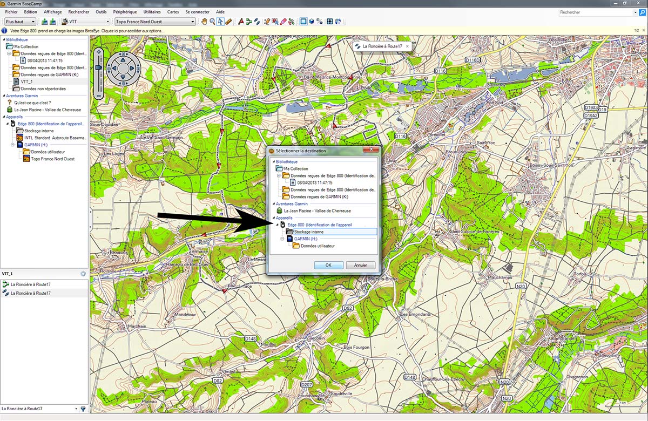
Task: Select the VTT_1 list in library tree
Action: point(26,82)
